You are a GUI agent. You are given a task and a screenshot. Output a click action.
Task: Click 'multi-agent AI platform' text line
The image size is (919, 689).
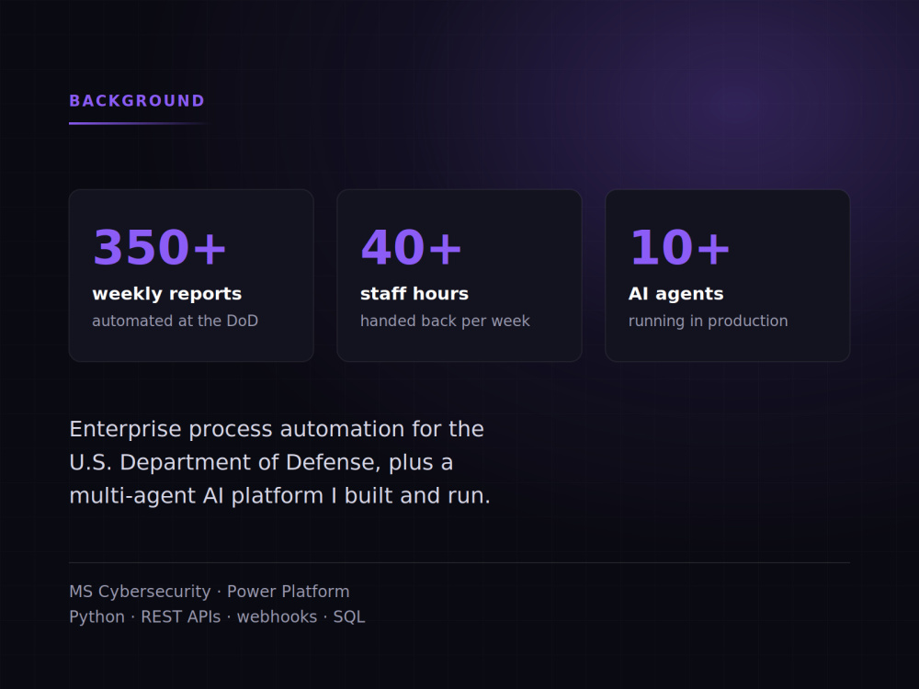[279, 496]
